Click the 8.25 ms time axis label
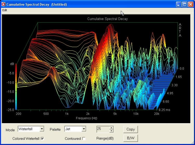Viewport: 195px width, 145px height. click(x=165, y=110)
